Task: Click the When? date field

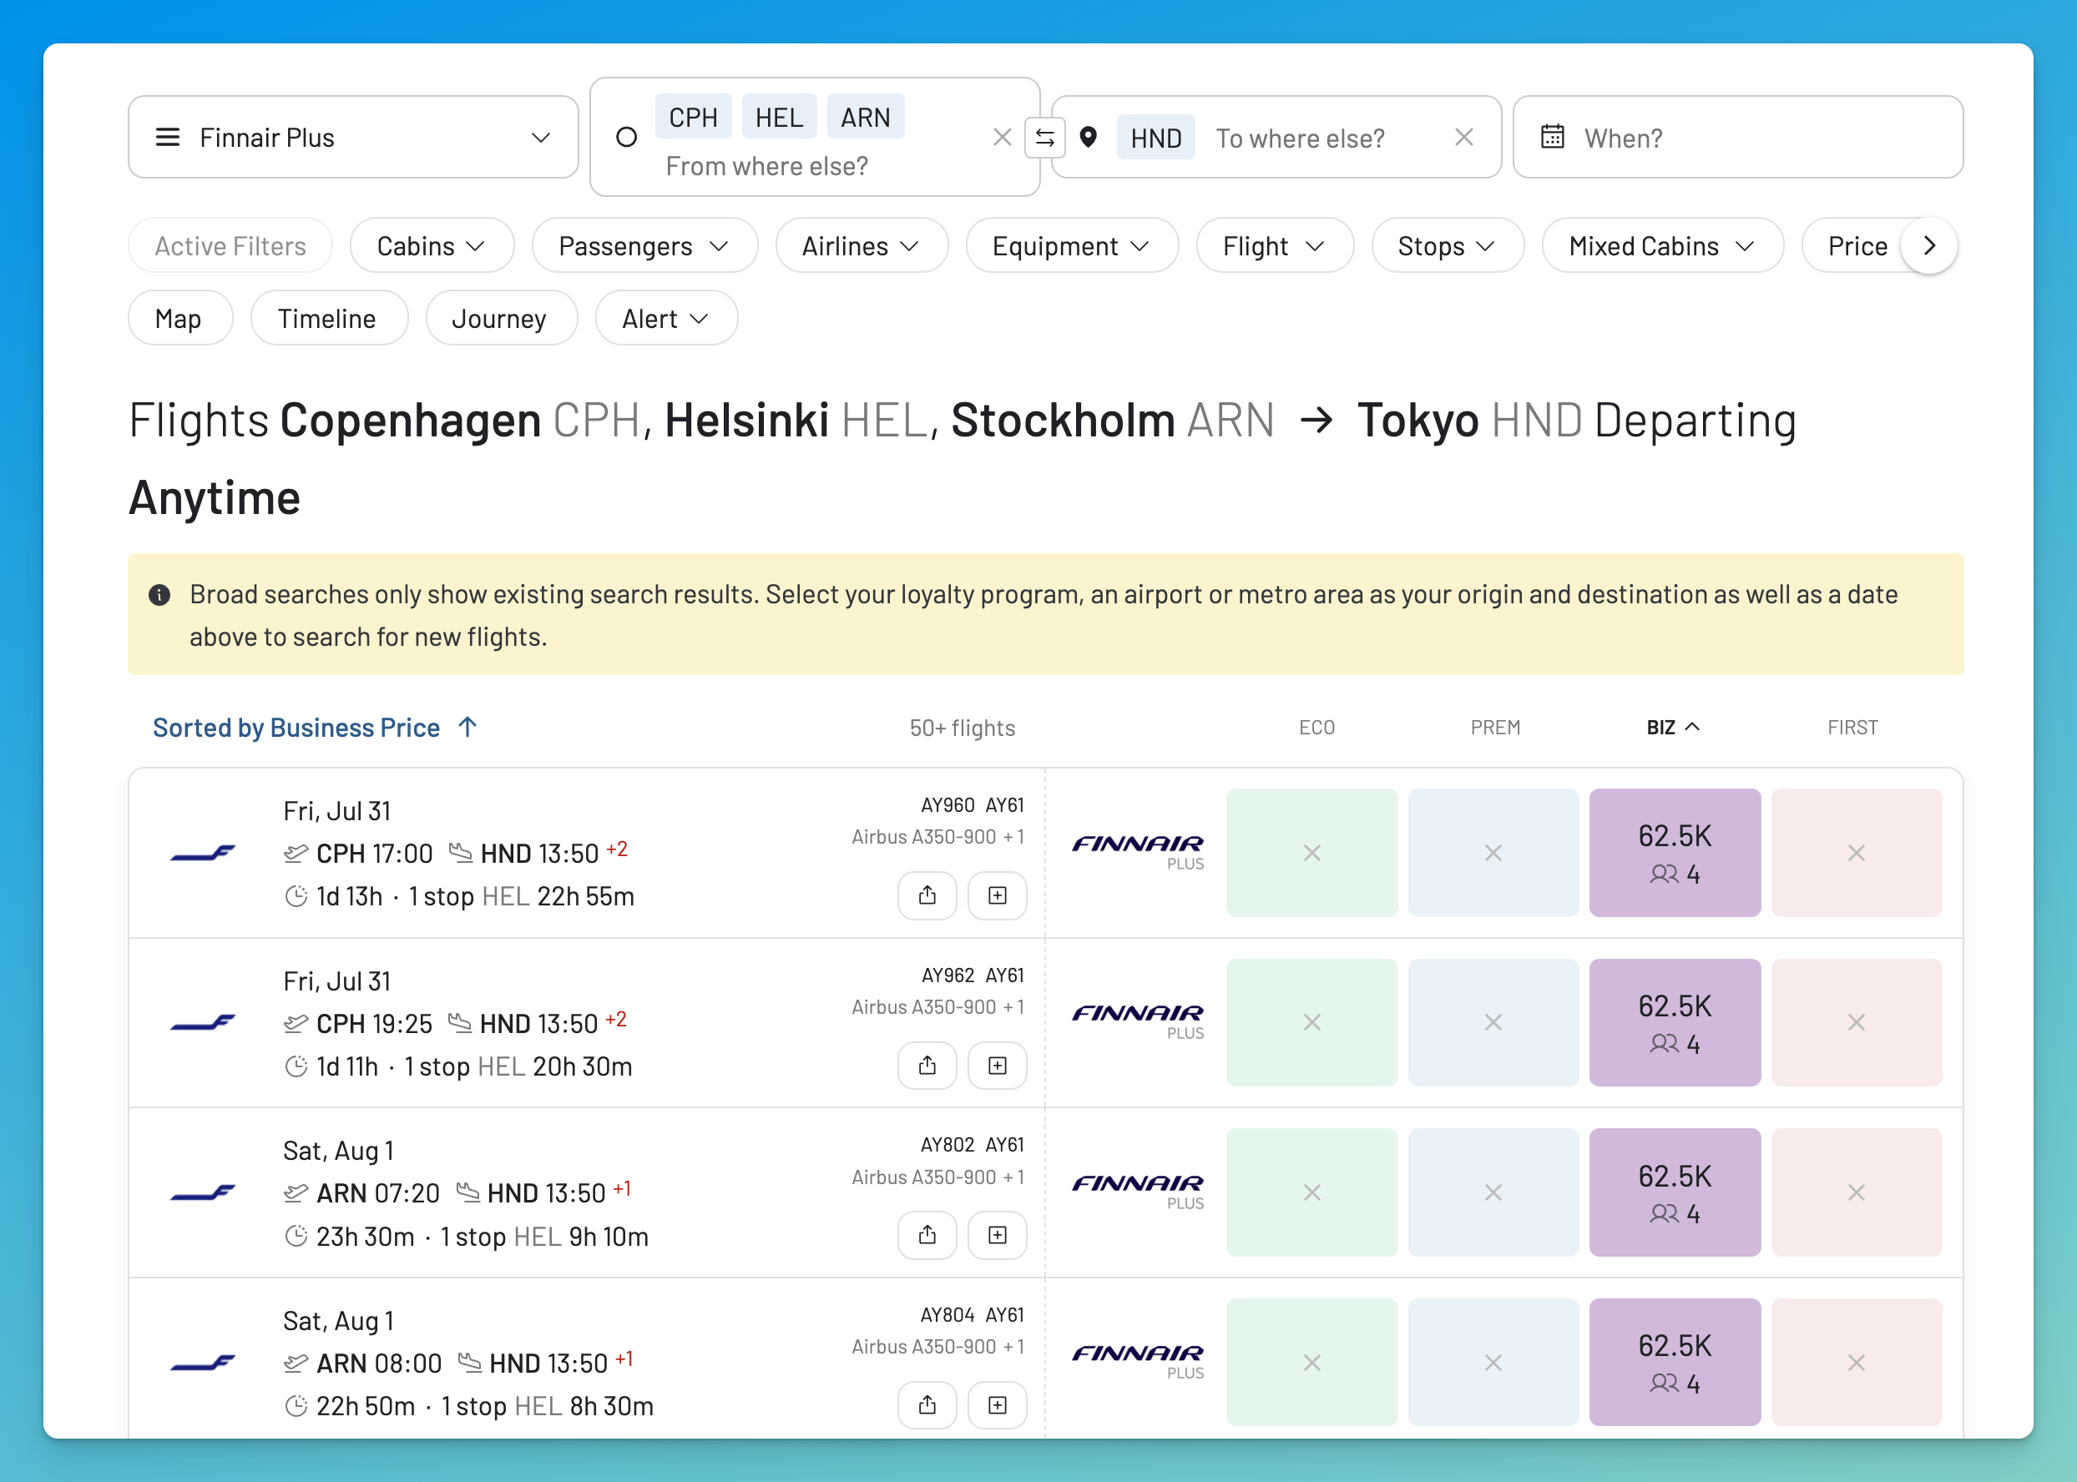Action: [1737, 138]
